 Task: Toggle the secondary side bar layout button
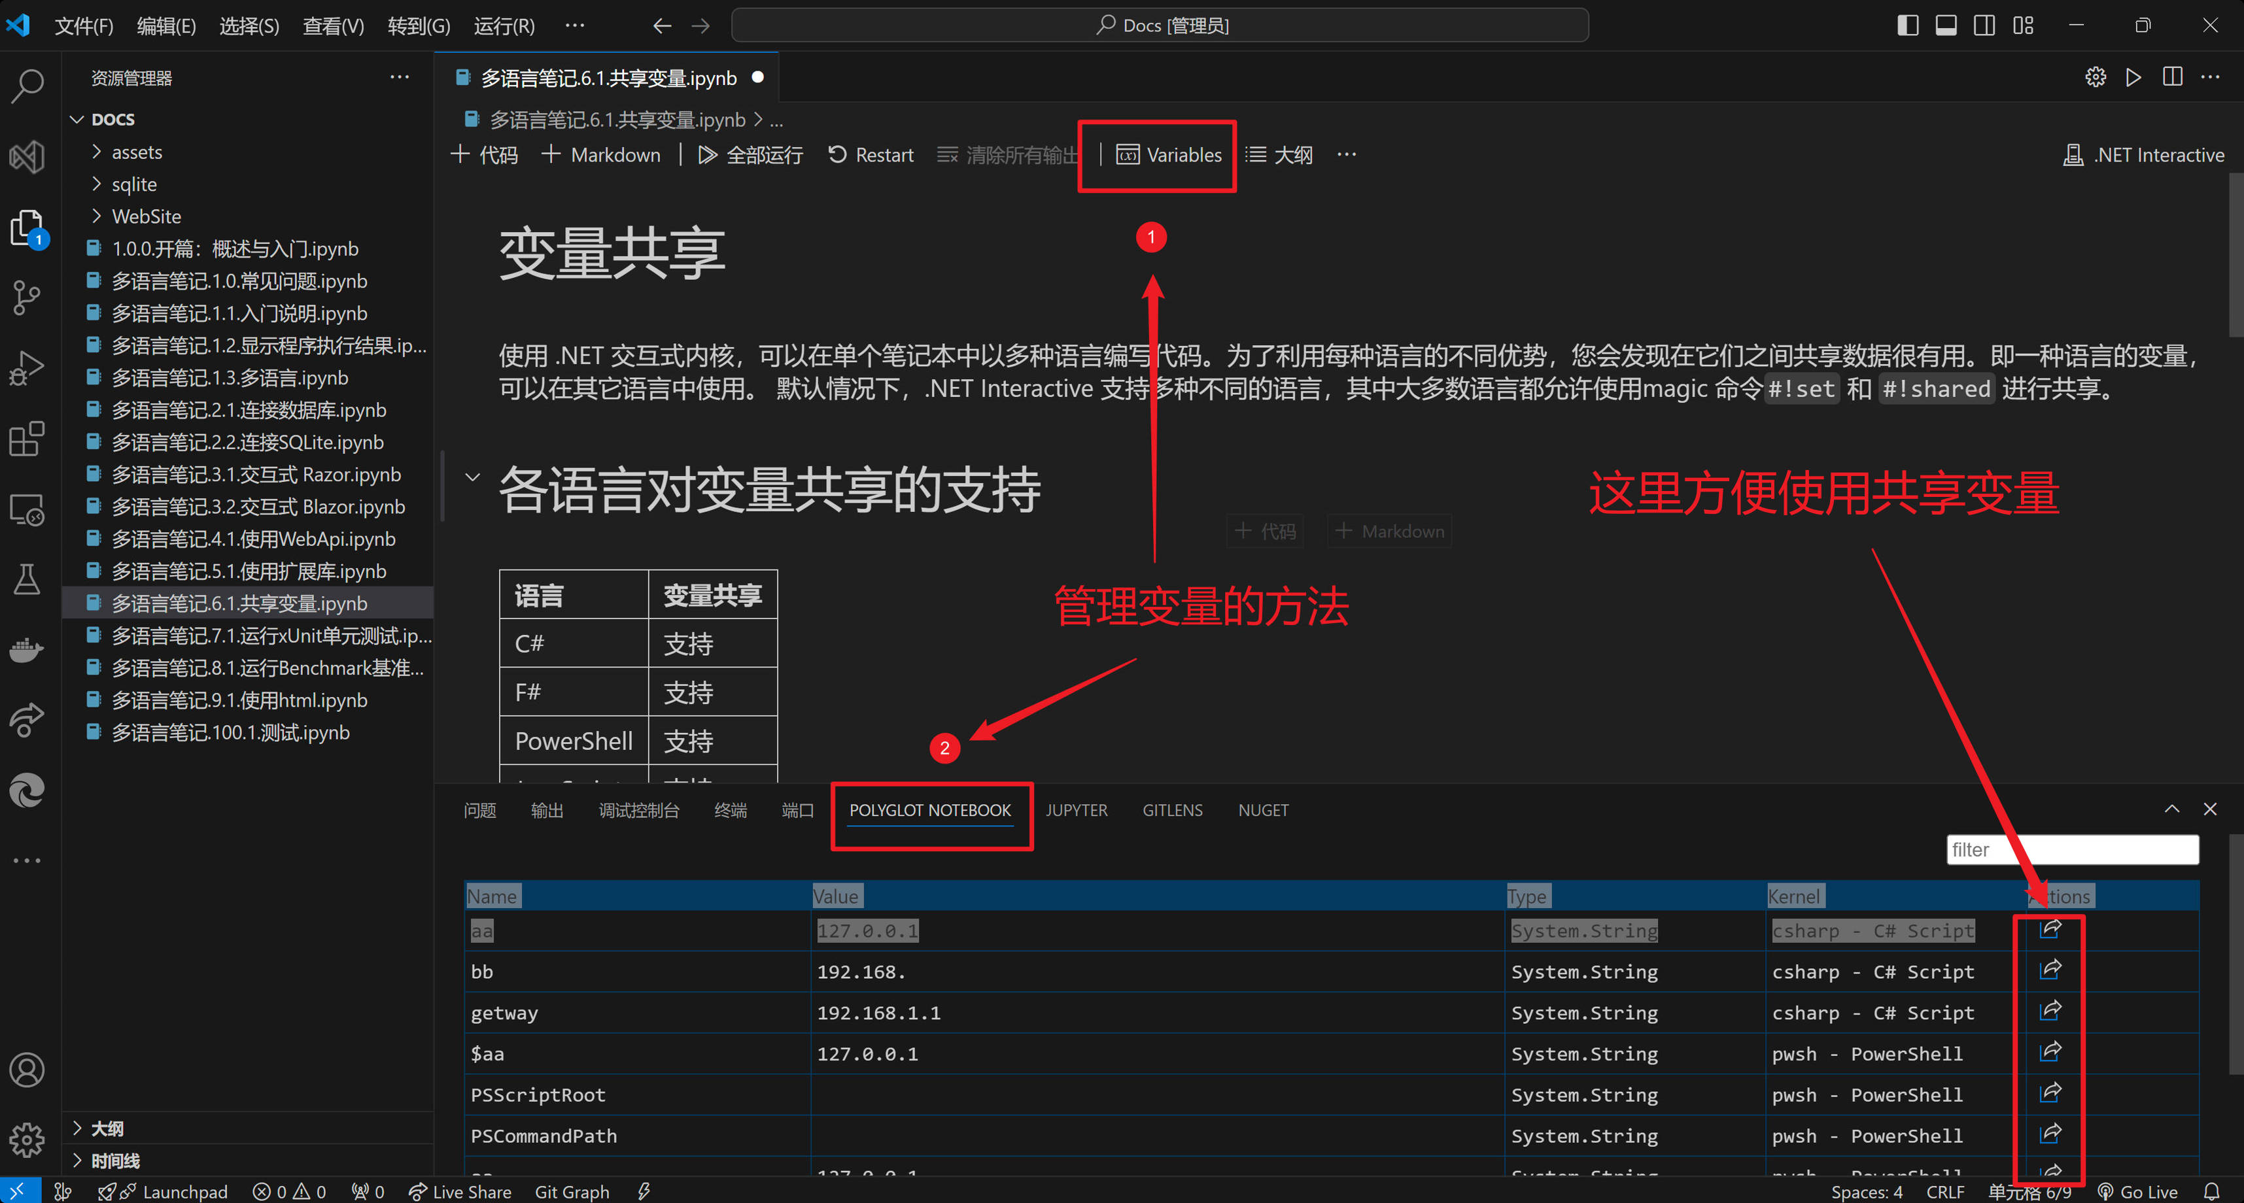click(1984, 25)
